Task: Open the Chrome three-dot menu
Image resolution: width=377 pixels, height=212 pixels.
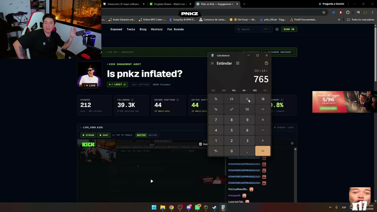Action: click(373, 12)
